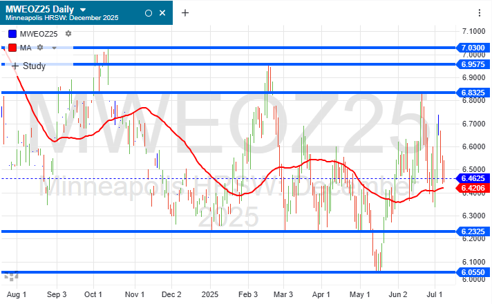Select the 7.0300 price line label
492x304 pixels.
tap(473, 48)
